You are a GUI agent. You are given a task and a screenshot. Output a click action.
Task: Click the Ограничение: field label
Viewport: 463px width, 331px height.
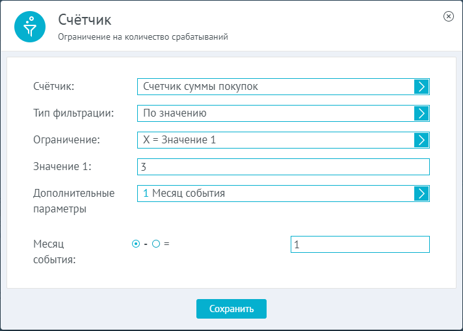click(x=67, y=140)
